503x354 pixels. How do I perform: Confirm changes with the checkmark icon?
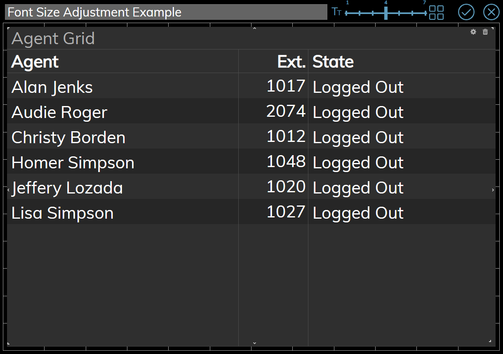(x=466, y=12)
